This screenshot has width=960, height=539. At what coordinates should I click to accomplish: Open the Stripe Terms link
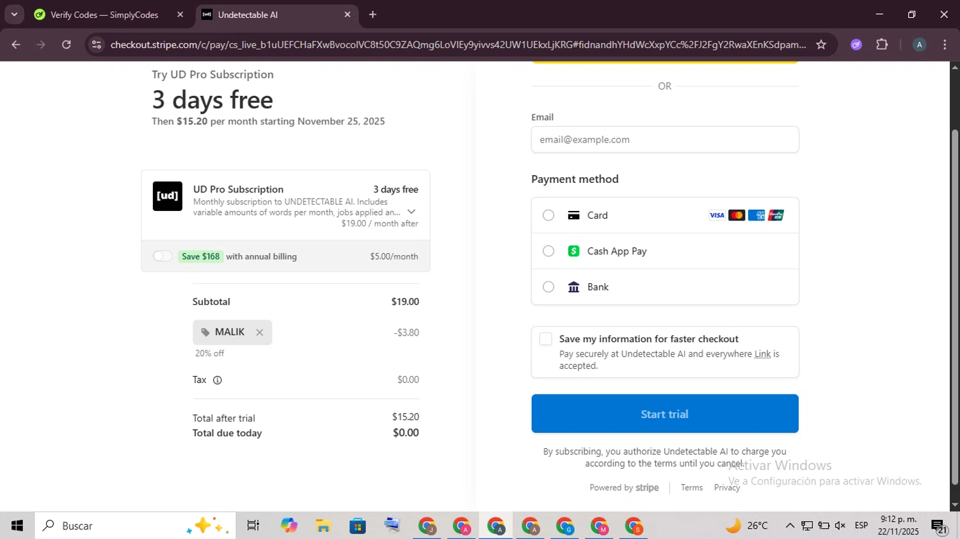click(x=692, y=488)
